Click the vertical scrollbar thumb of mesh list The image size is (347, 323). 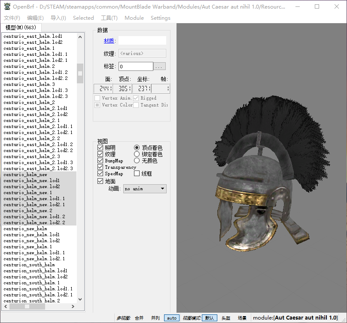80,73
